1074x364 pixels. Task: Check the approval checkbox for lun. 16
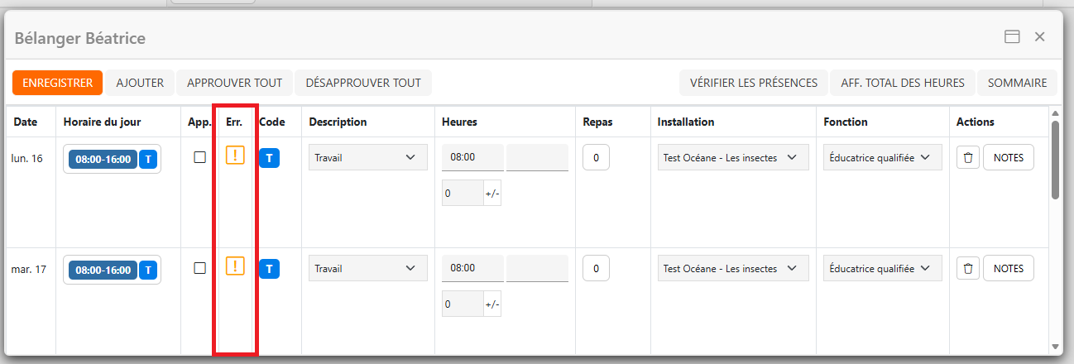[x=199, y=157]
